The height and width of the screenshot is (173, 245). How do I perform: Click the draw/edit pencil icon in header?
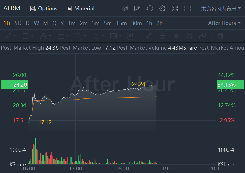(x=137, y=9)
